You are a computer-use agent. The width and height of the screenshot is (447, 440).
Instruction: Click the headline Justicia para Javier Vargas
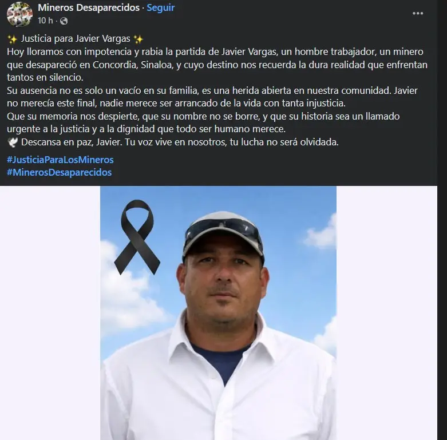76,39
